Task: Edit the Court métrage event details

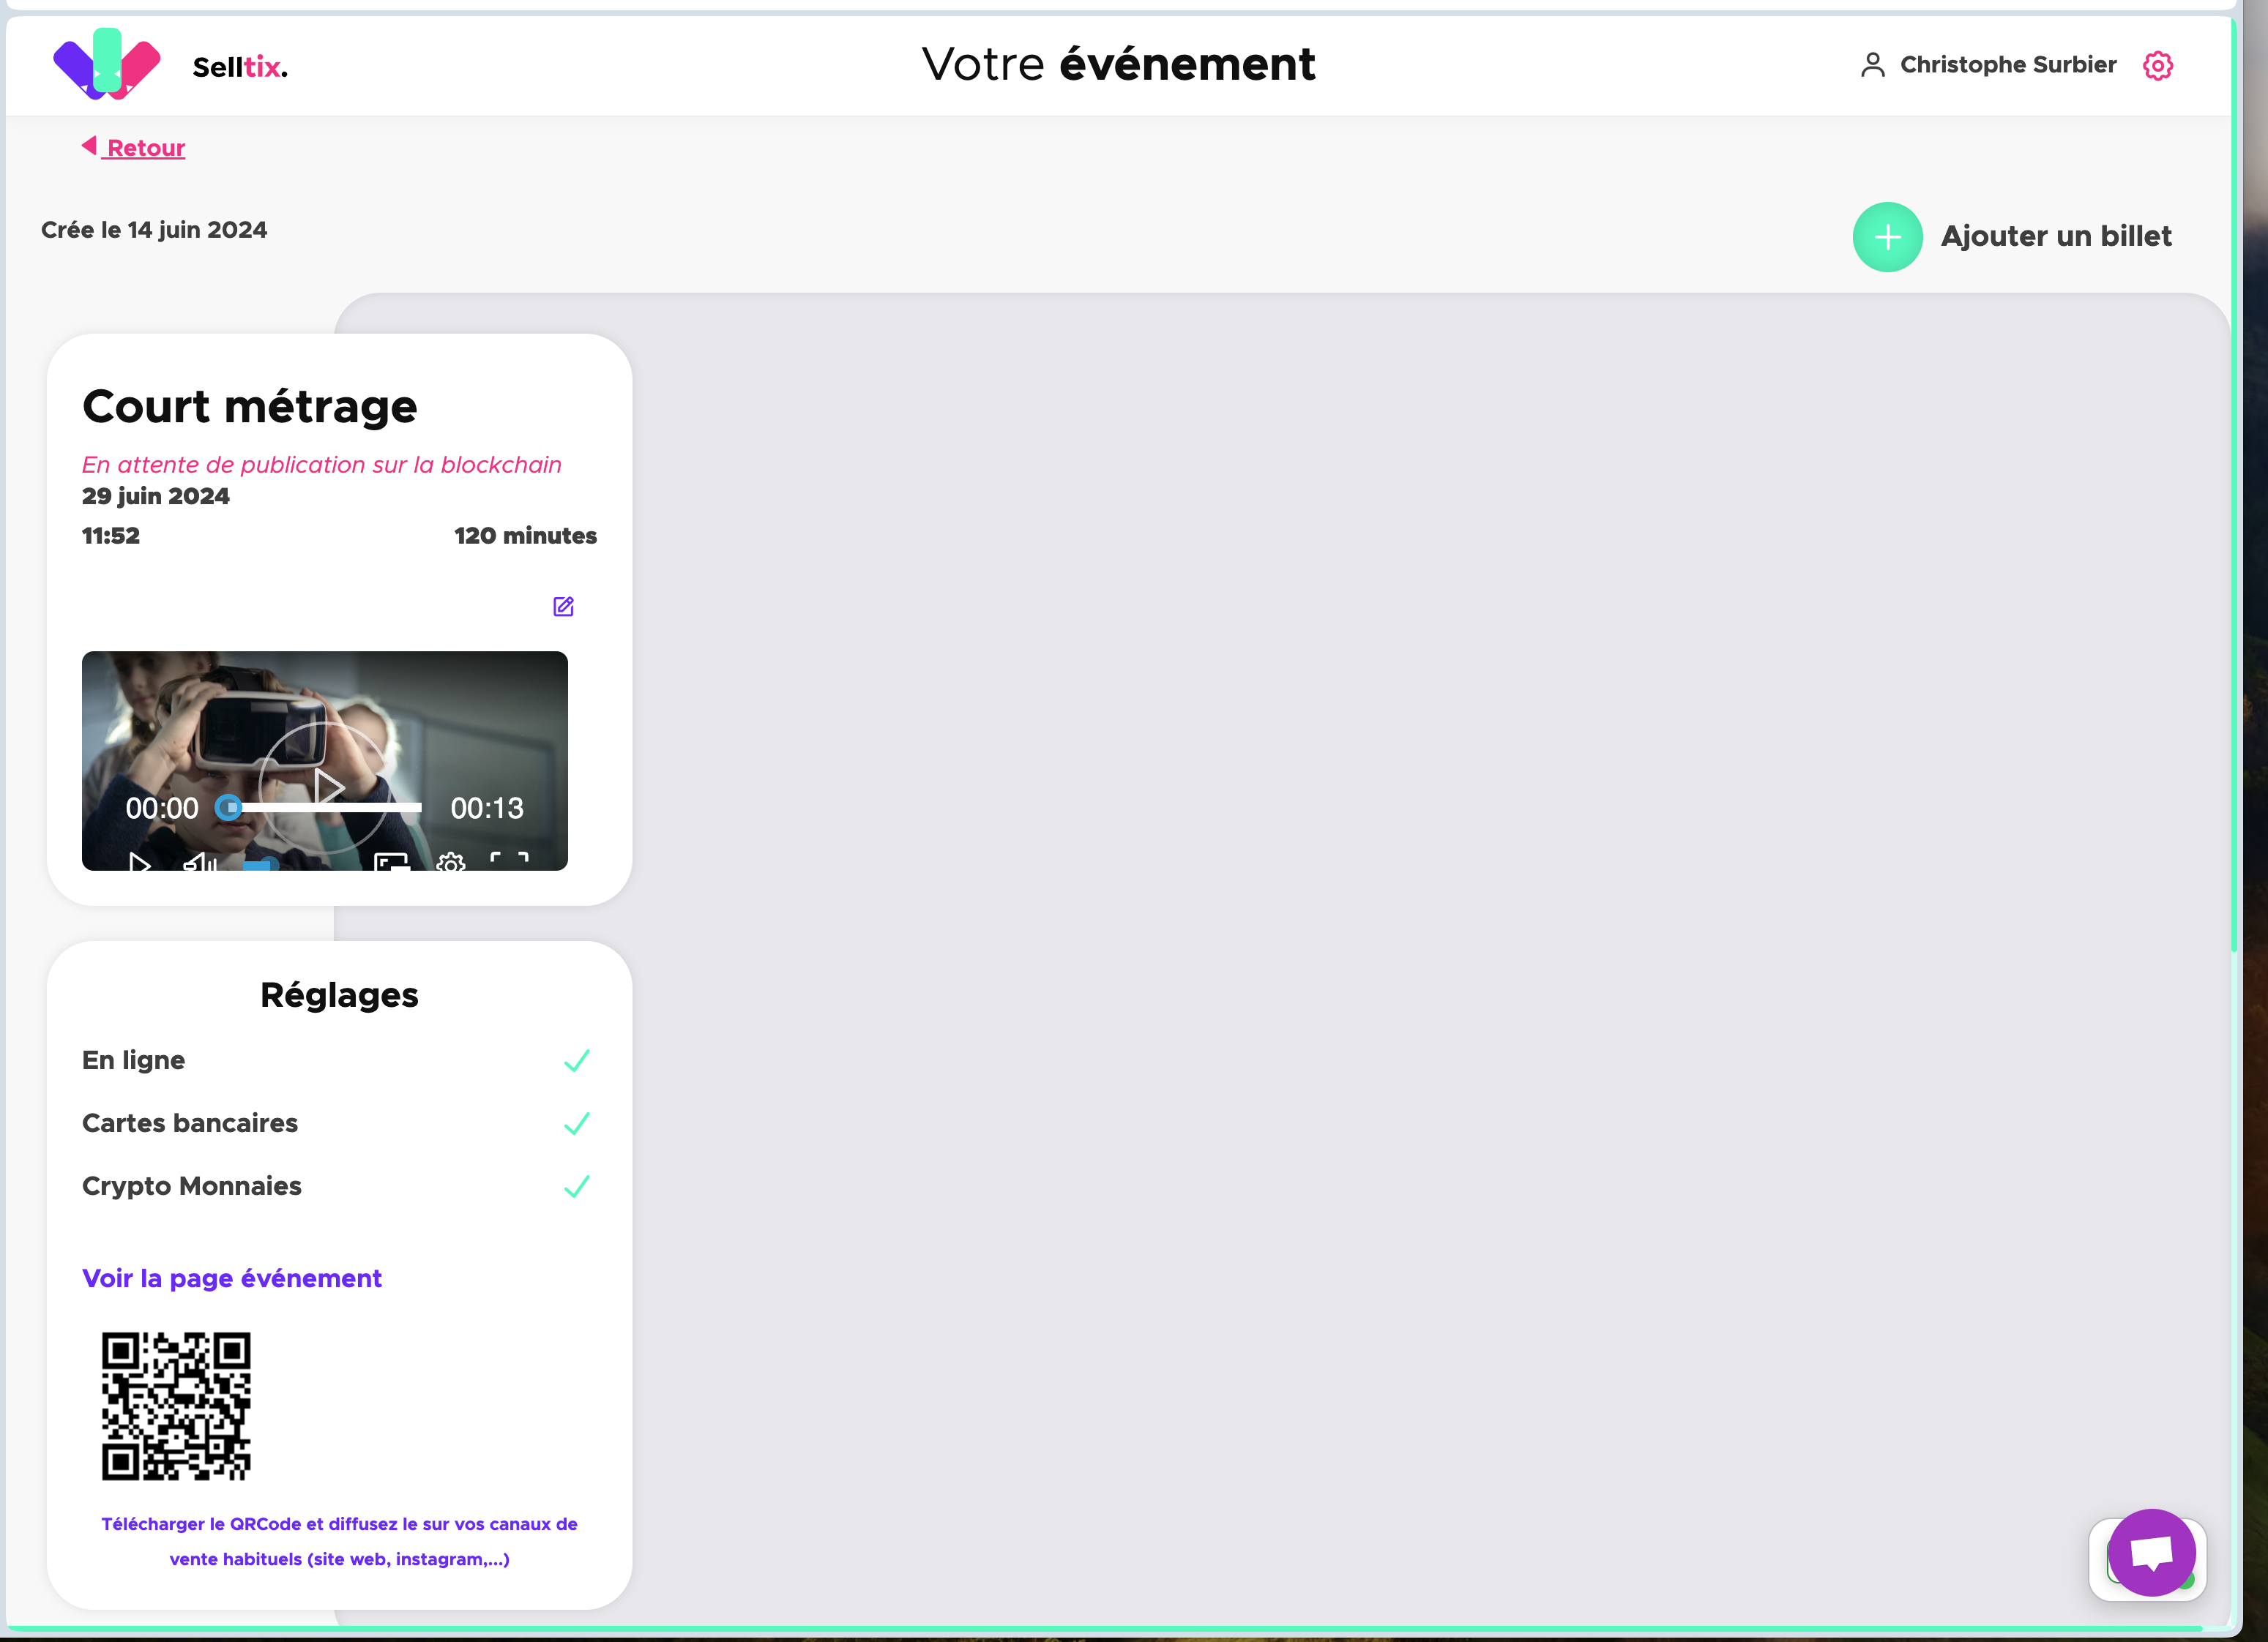Action: (x=563, y=607)
